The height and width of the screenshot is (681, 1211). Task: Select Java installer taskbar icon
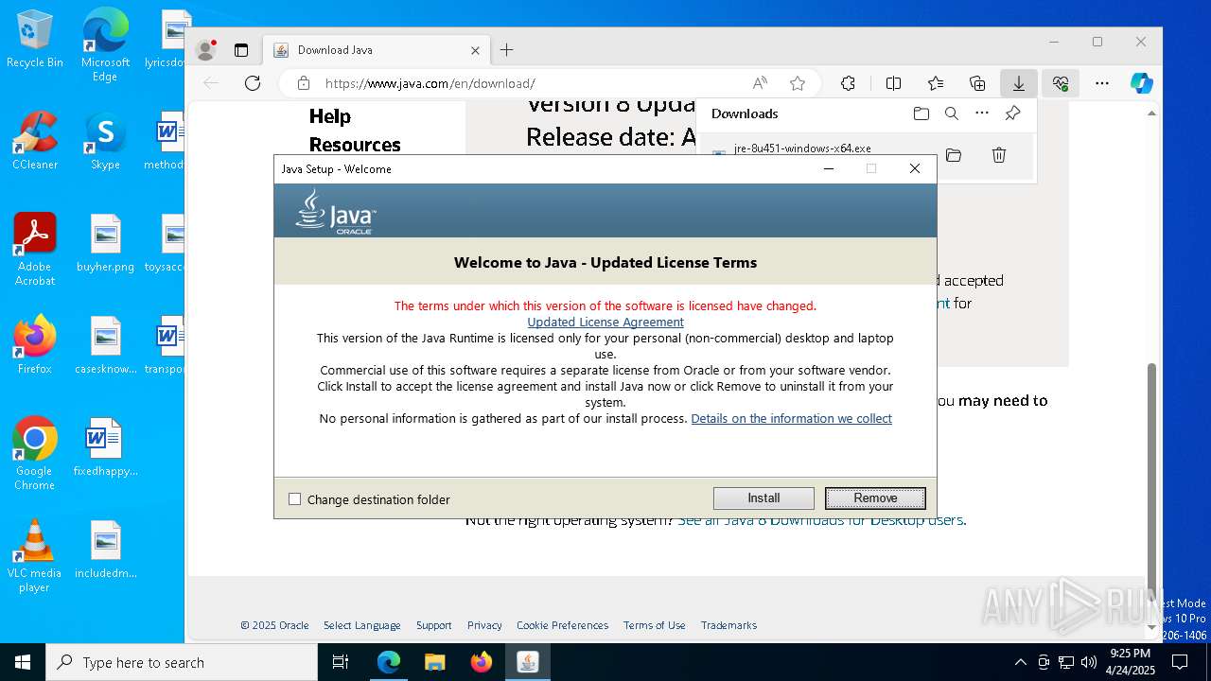click(x=528, y=662)
